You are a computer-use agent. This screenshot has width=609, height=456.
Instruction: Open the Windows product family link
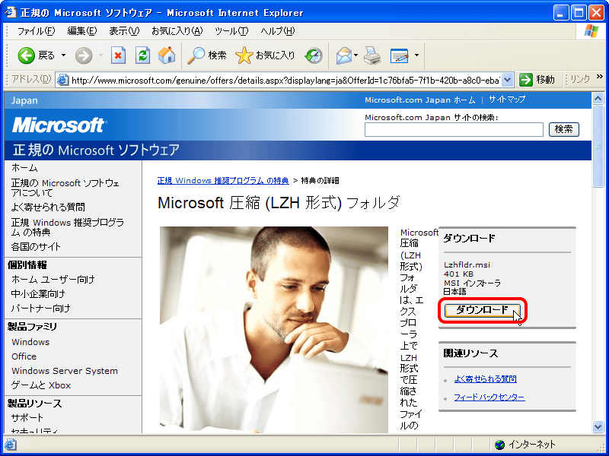click(x=30, y=342)
